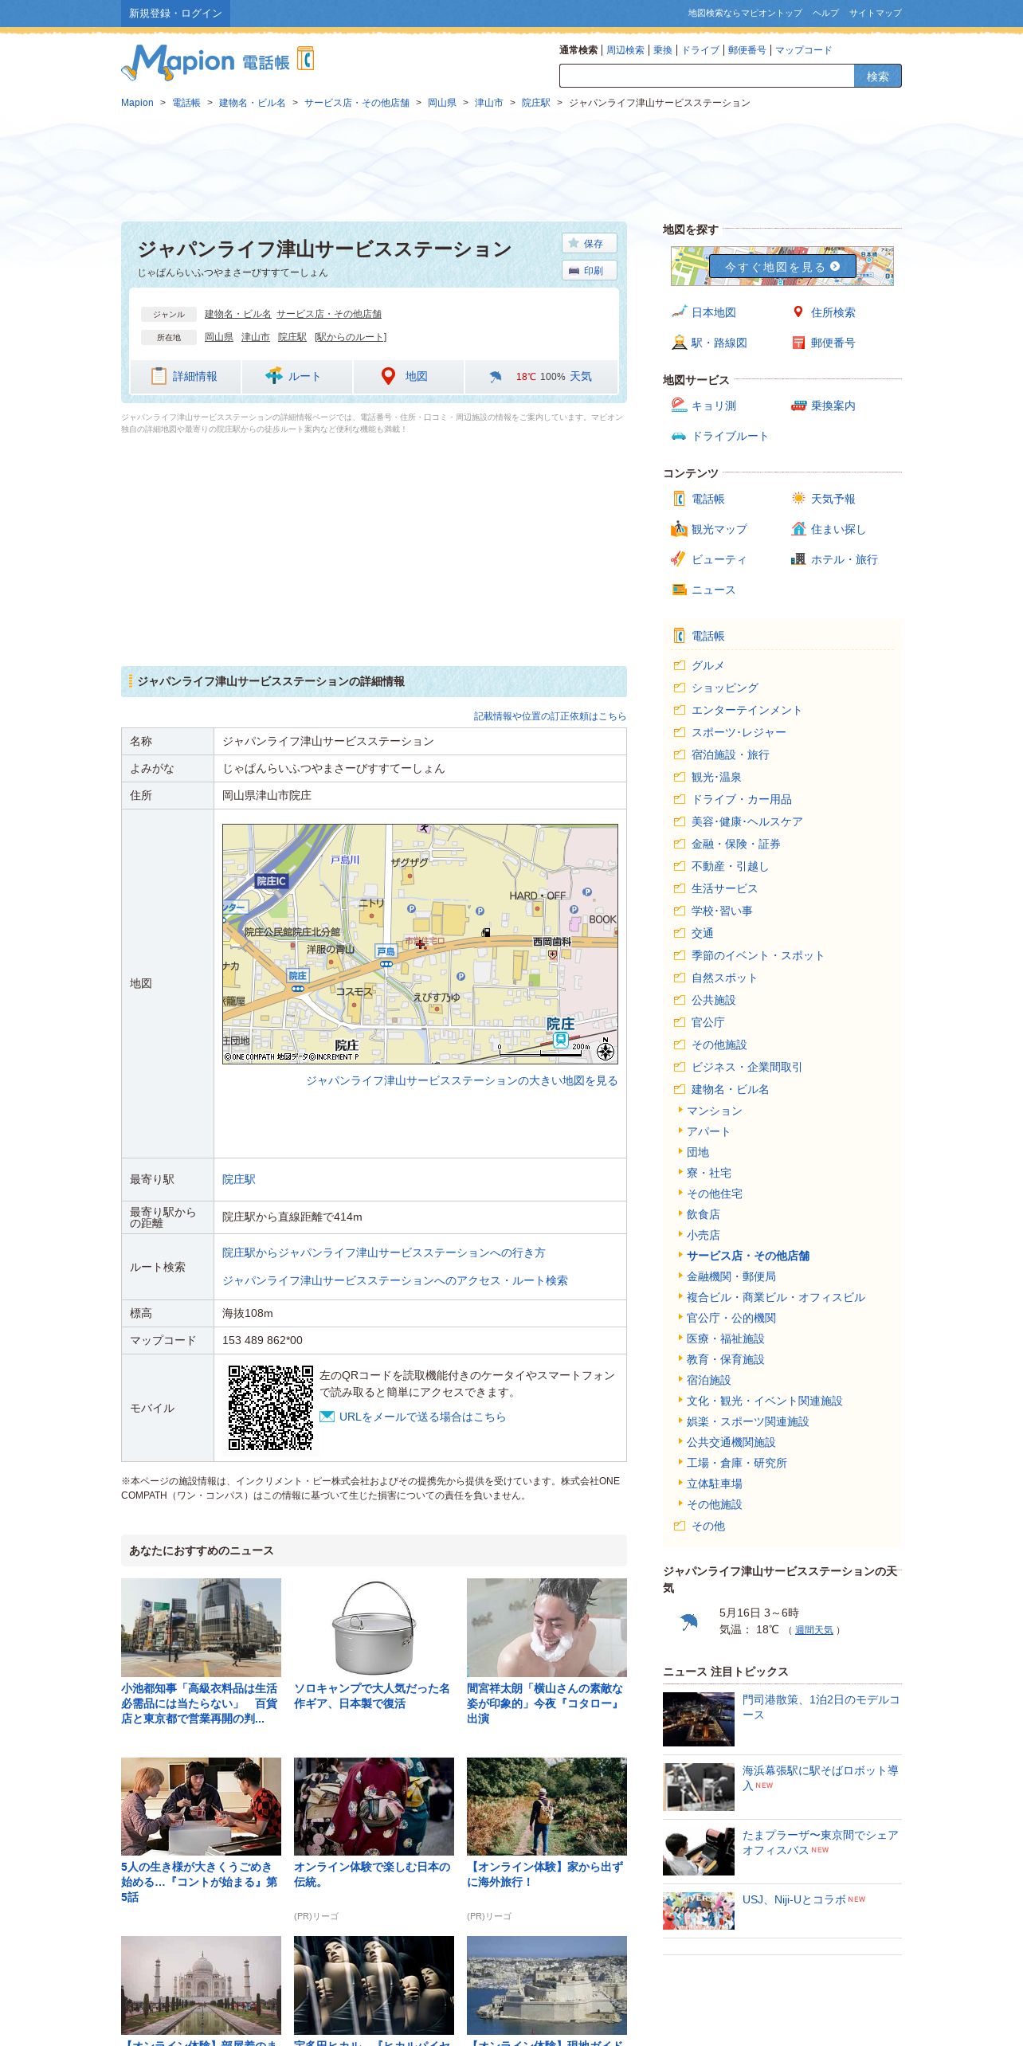Image resolution: width=1023 pixels, height=2046 pixels.
Task: Click the 院庄駅 nearest station link
Action: pos(239,1179)
